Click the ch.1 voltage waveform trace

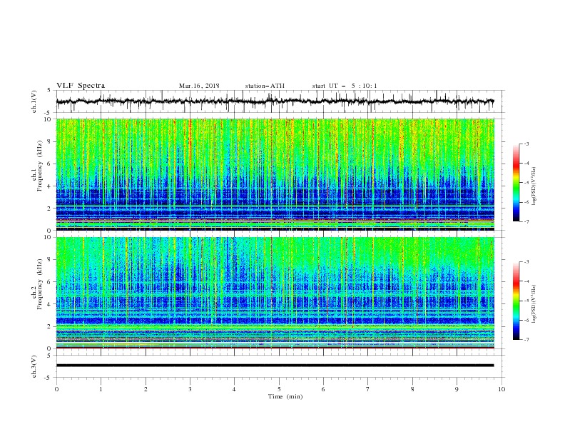[275, 101]
